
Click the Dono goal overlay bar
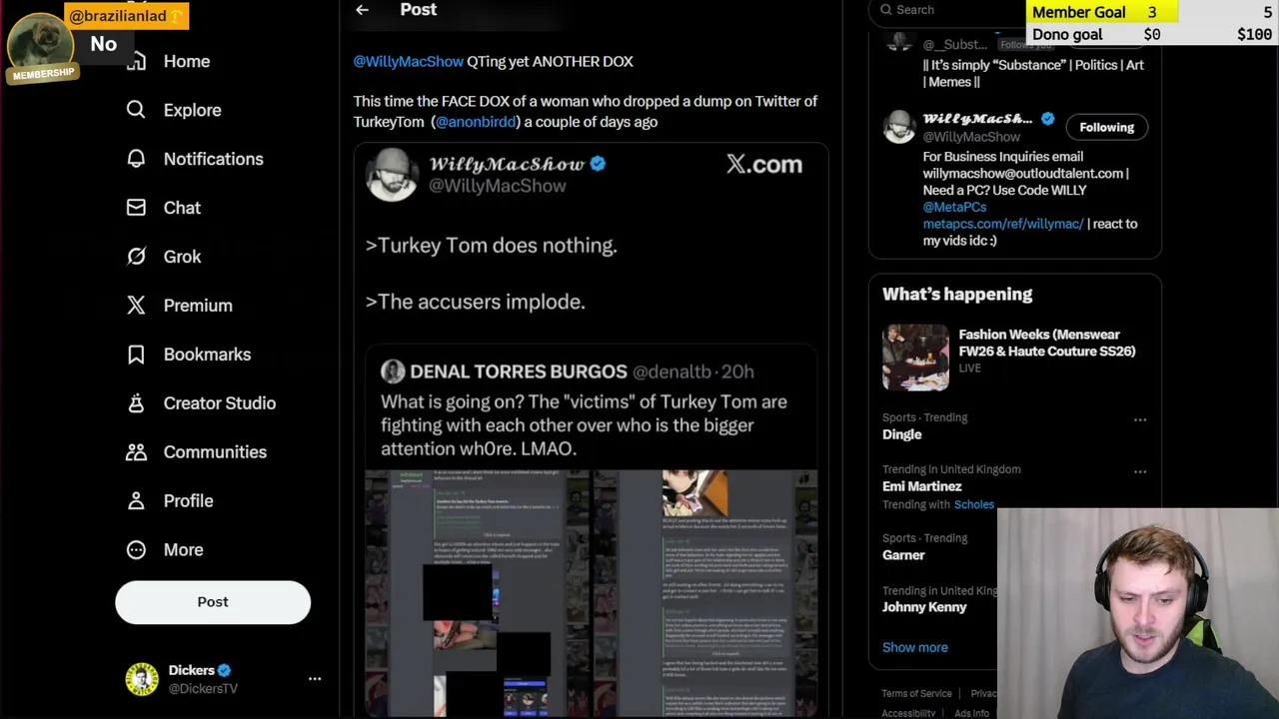click(1152, 34)
